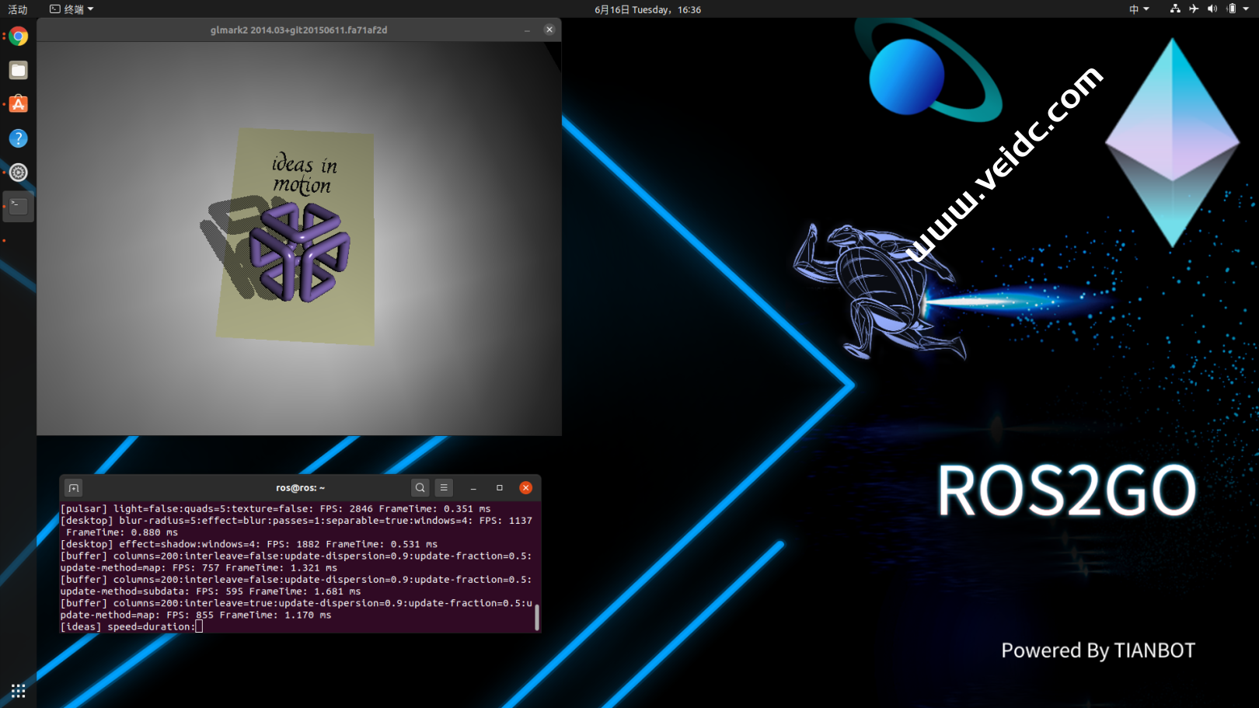Open the Help icon in dock
Image resolution: width=1259 pixels, height=708 pixels.
pyautogui.click(x=19, y=138)
